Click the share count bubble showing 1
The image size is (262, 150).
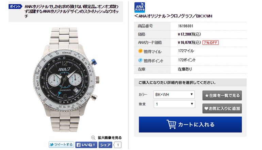tap(117, 145)
